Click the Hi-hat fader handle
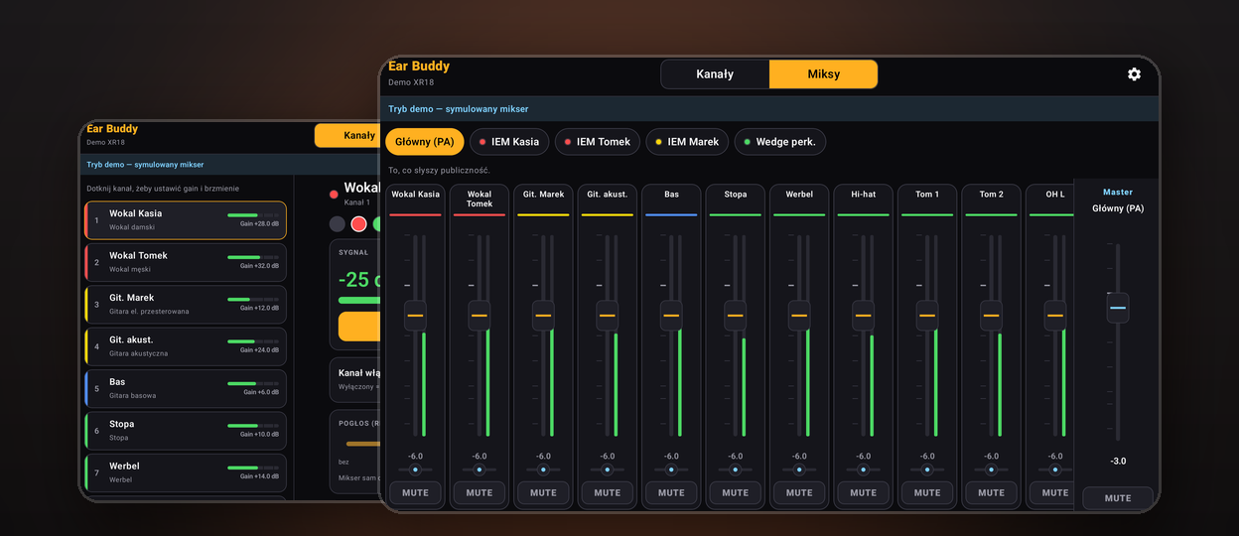The height and width of the screenshot is (536, 1239). 863,316
